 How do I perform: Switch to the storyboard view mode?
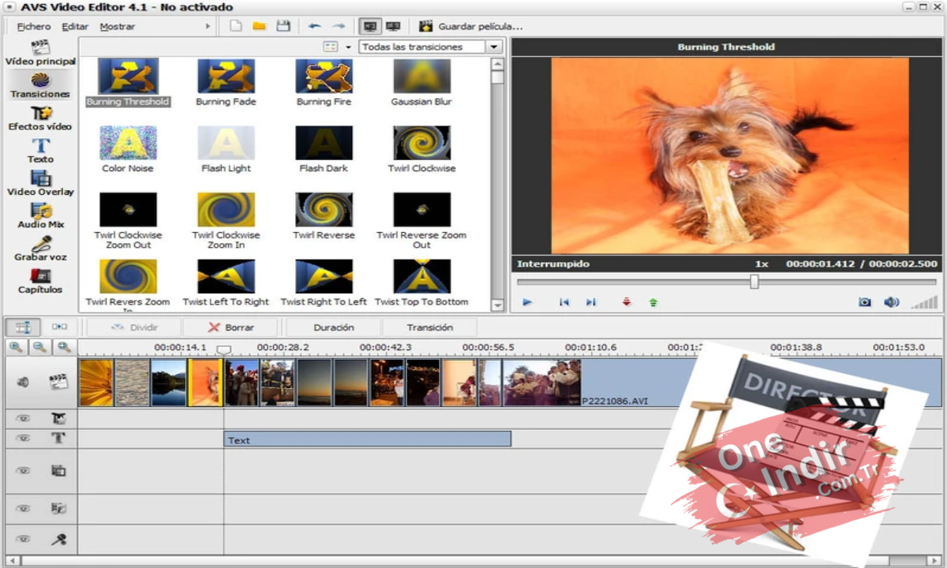pos(60,327)
